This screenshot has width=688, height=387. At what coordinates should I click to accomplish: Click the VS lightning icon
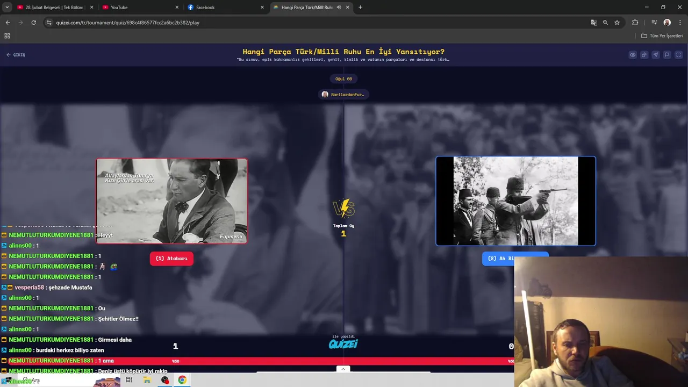click(x=343, y=208)
